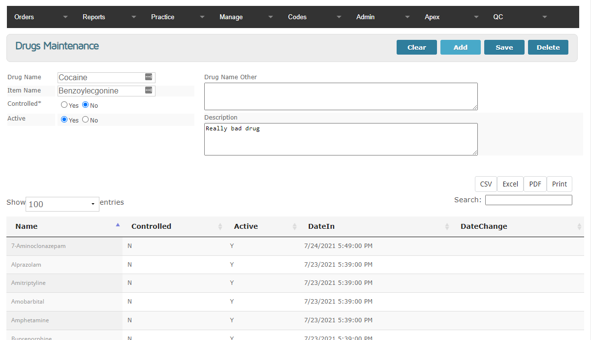Screen dimensions: 591x340
Task: Click the Drug Name Other text area
Action: click(341, 96)
